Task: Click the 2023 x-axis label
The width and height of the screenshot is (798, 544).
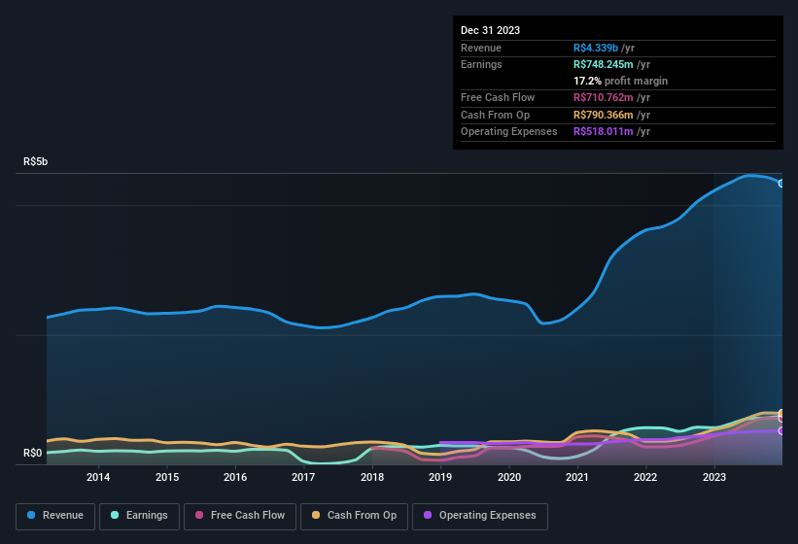Action: click(714, 477)
